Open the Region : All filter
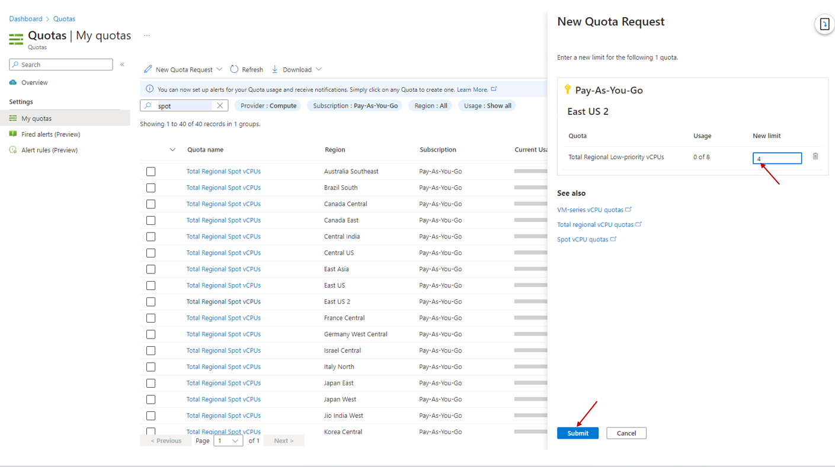Screen dimensions: 835x467 click(431, 106)
